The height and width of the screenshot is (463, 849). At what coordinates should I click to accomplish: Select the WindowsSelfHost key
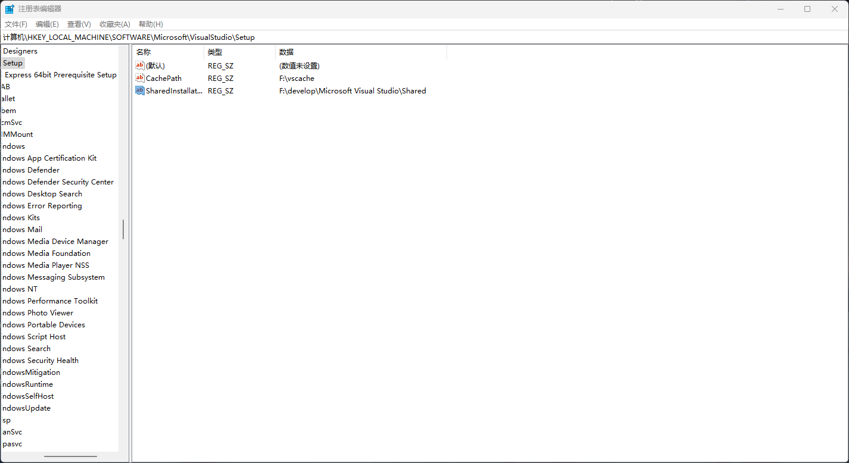(27, 396)
